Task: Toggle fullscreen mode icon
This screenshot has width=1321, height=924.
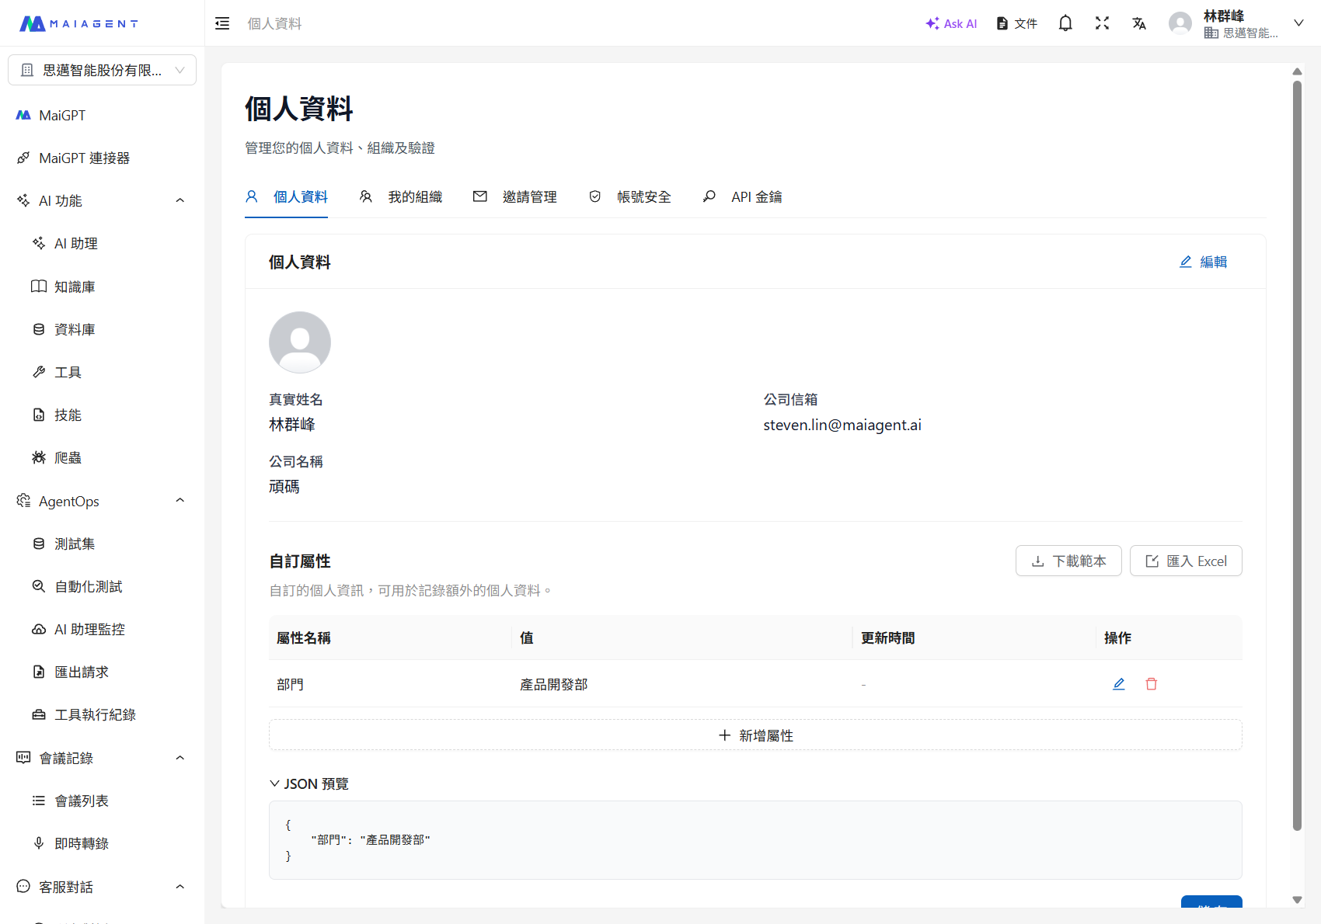Action: click(1102, 23)
